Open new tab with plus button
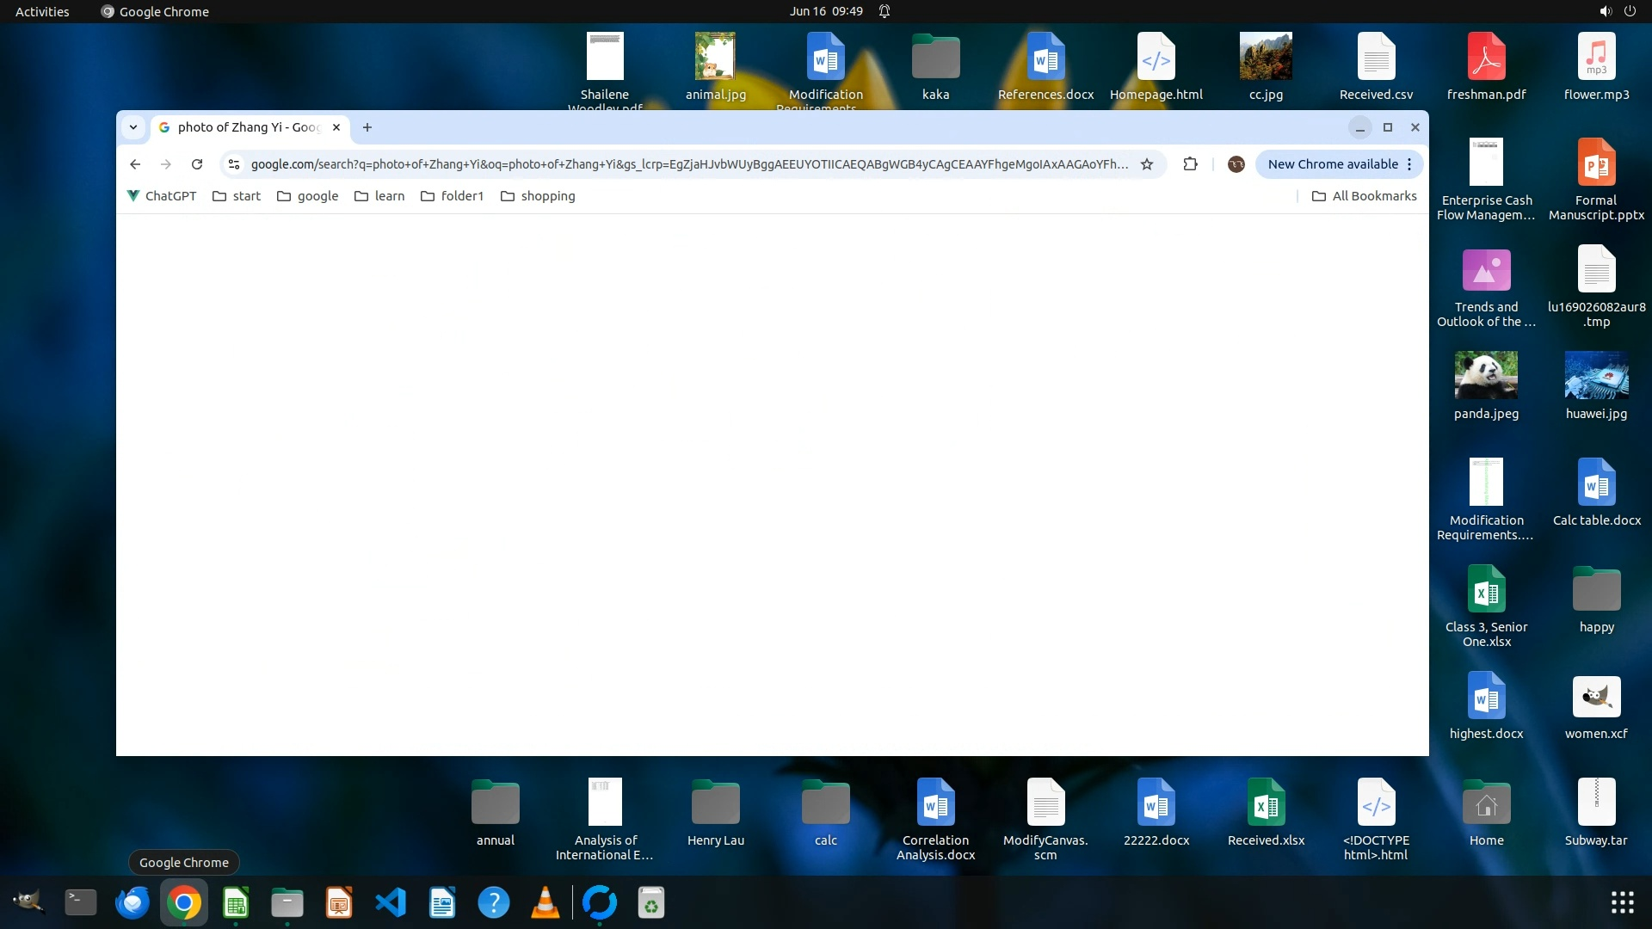The width and height of the screenshot is (1652, 929). point(367,127)
